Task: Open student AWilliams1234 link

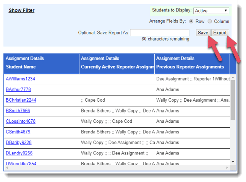Action: [x=20, y=79]
